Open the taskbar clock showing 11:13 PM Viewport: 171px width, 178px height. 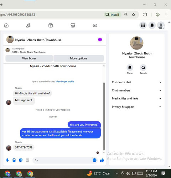151,173
